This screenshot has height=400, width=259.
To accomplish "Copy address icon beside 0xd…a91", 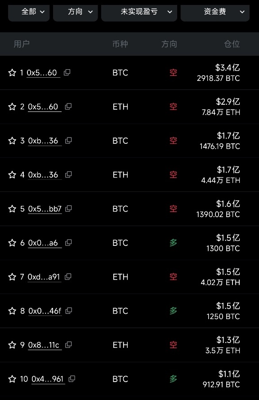I will pyautogui.click(x=68, y=277).
